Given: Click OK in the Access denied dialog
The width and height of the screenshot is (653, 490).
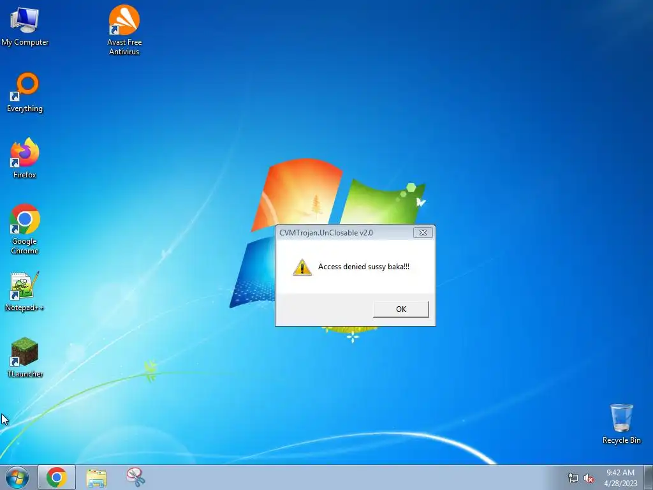Looking at the screenshot, I should [401, 309].
